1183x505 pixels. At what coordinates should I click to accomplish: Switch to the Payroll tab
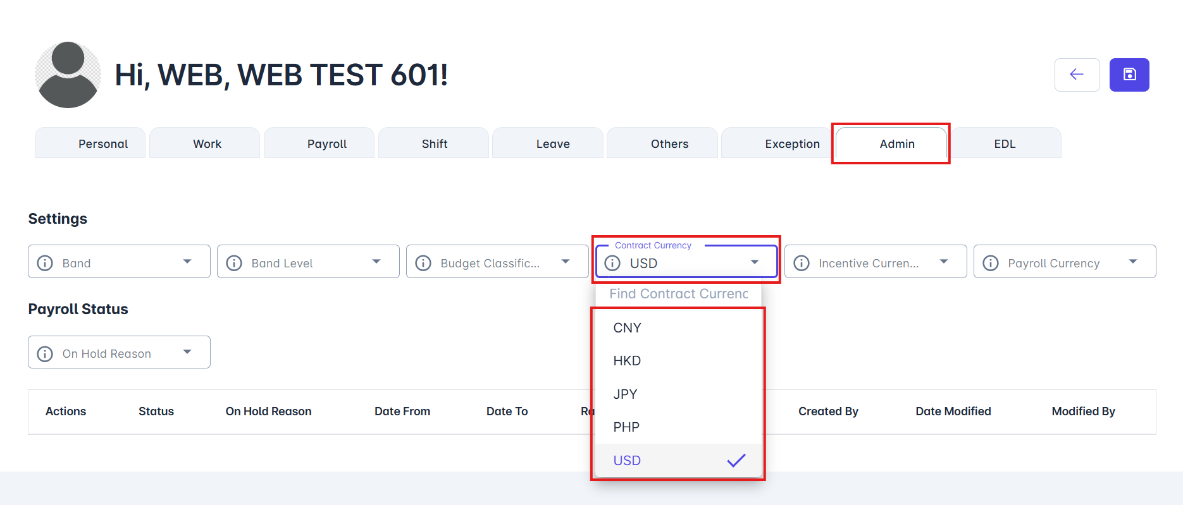(x=326, y=144)
